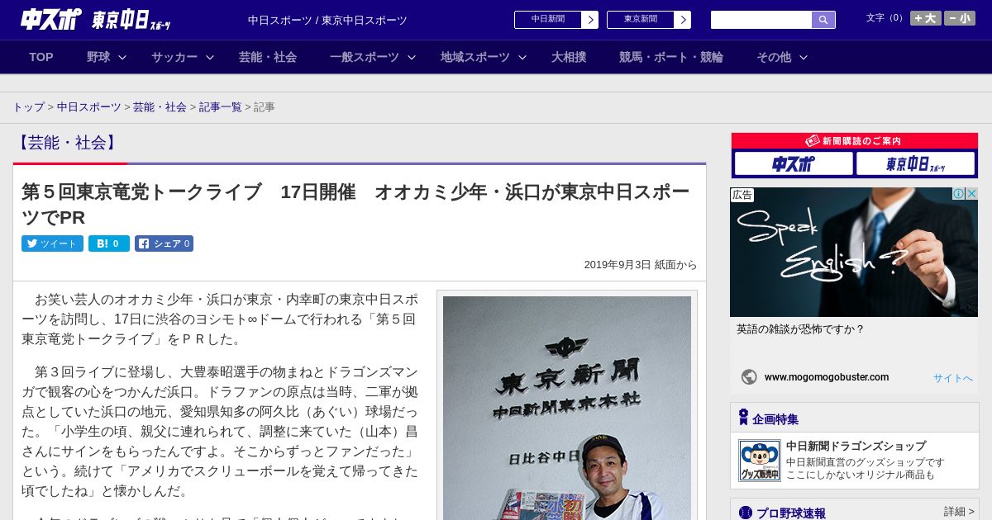Increase text size with ＋大 button
Screen dimensions: 992x520
click(x=926, y=18)
